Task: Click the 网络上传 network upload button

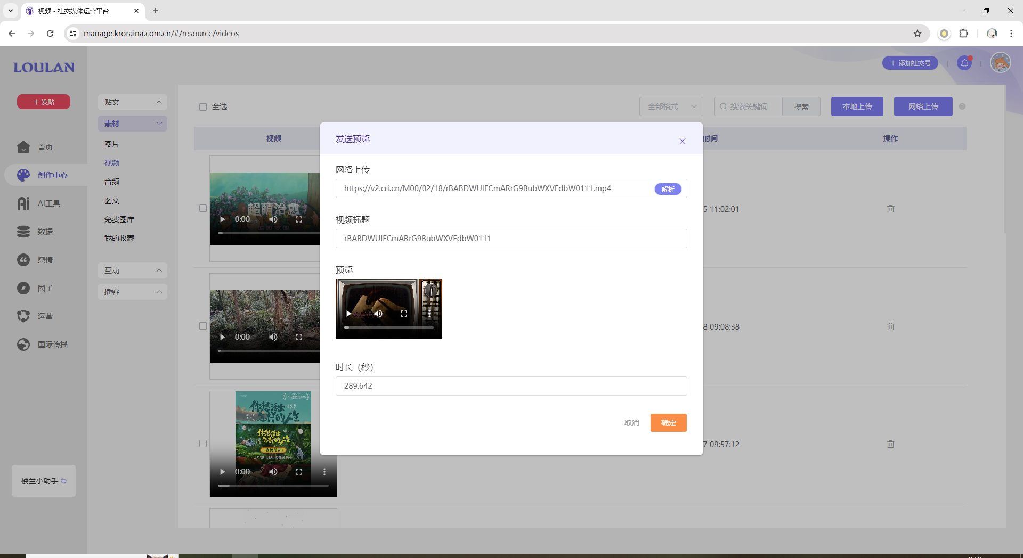Action: 923,106
